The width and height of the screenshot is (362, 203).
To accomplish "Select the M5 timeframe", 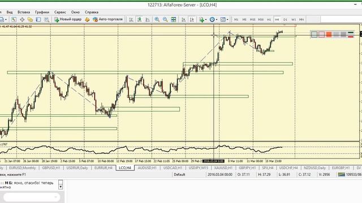I will 244,20.
